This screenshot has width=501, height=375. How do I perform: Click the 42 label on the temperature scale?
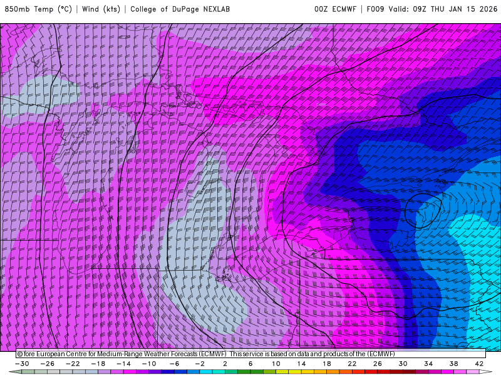pos(479,364)
